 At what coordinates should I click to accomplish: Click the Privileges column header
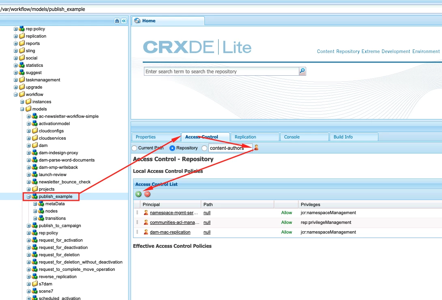click(370, 204)
